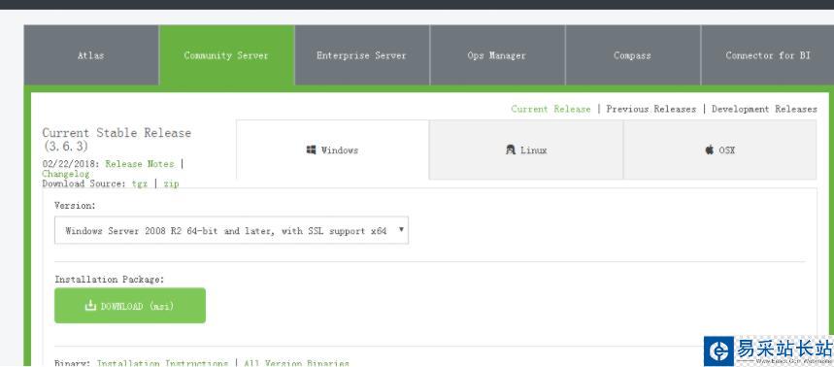Select the Windows platform tab
Screen dimensions: 834x367
[x=332, y=150]
